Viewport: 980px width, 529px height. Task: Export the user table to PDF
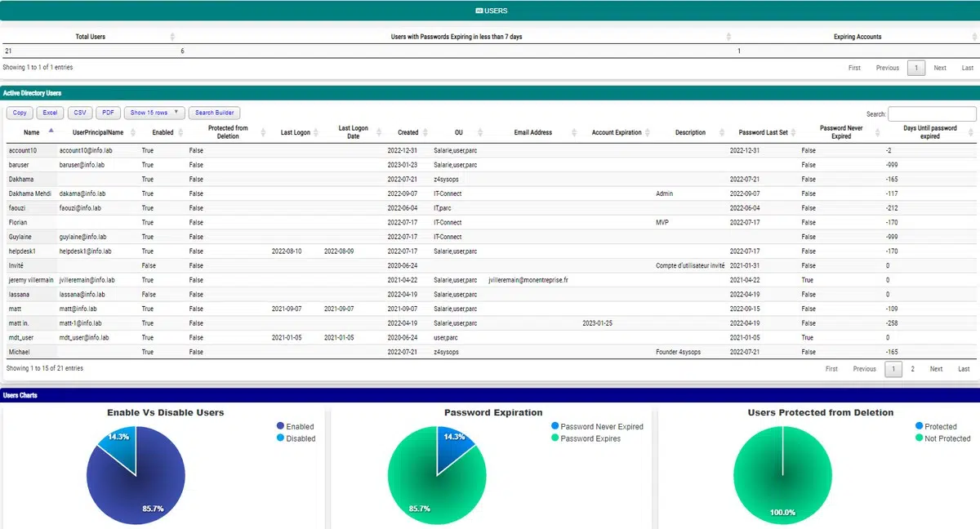[x=108, y=112]
